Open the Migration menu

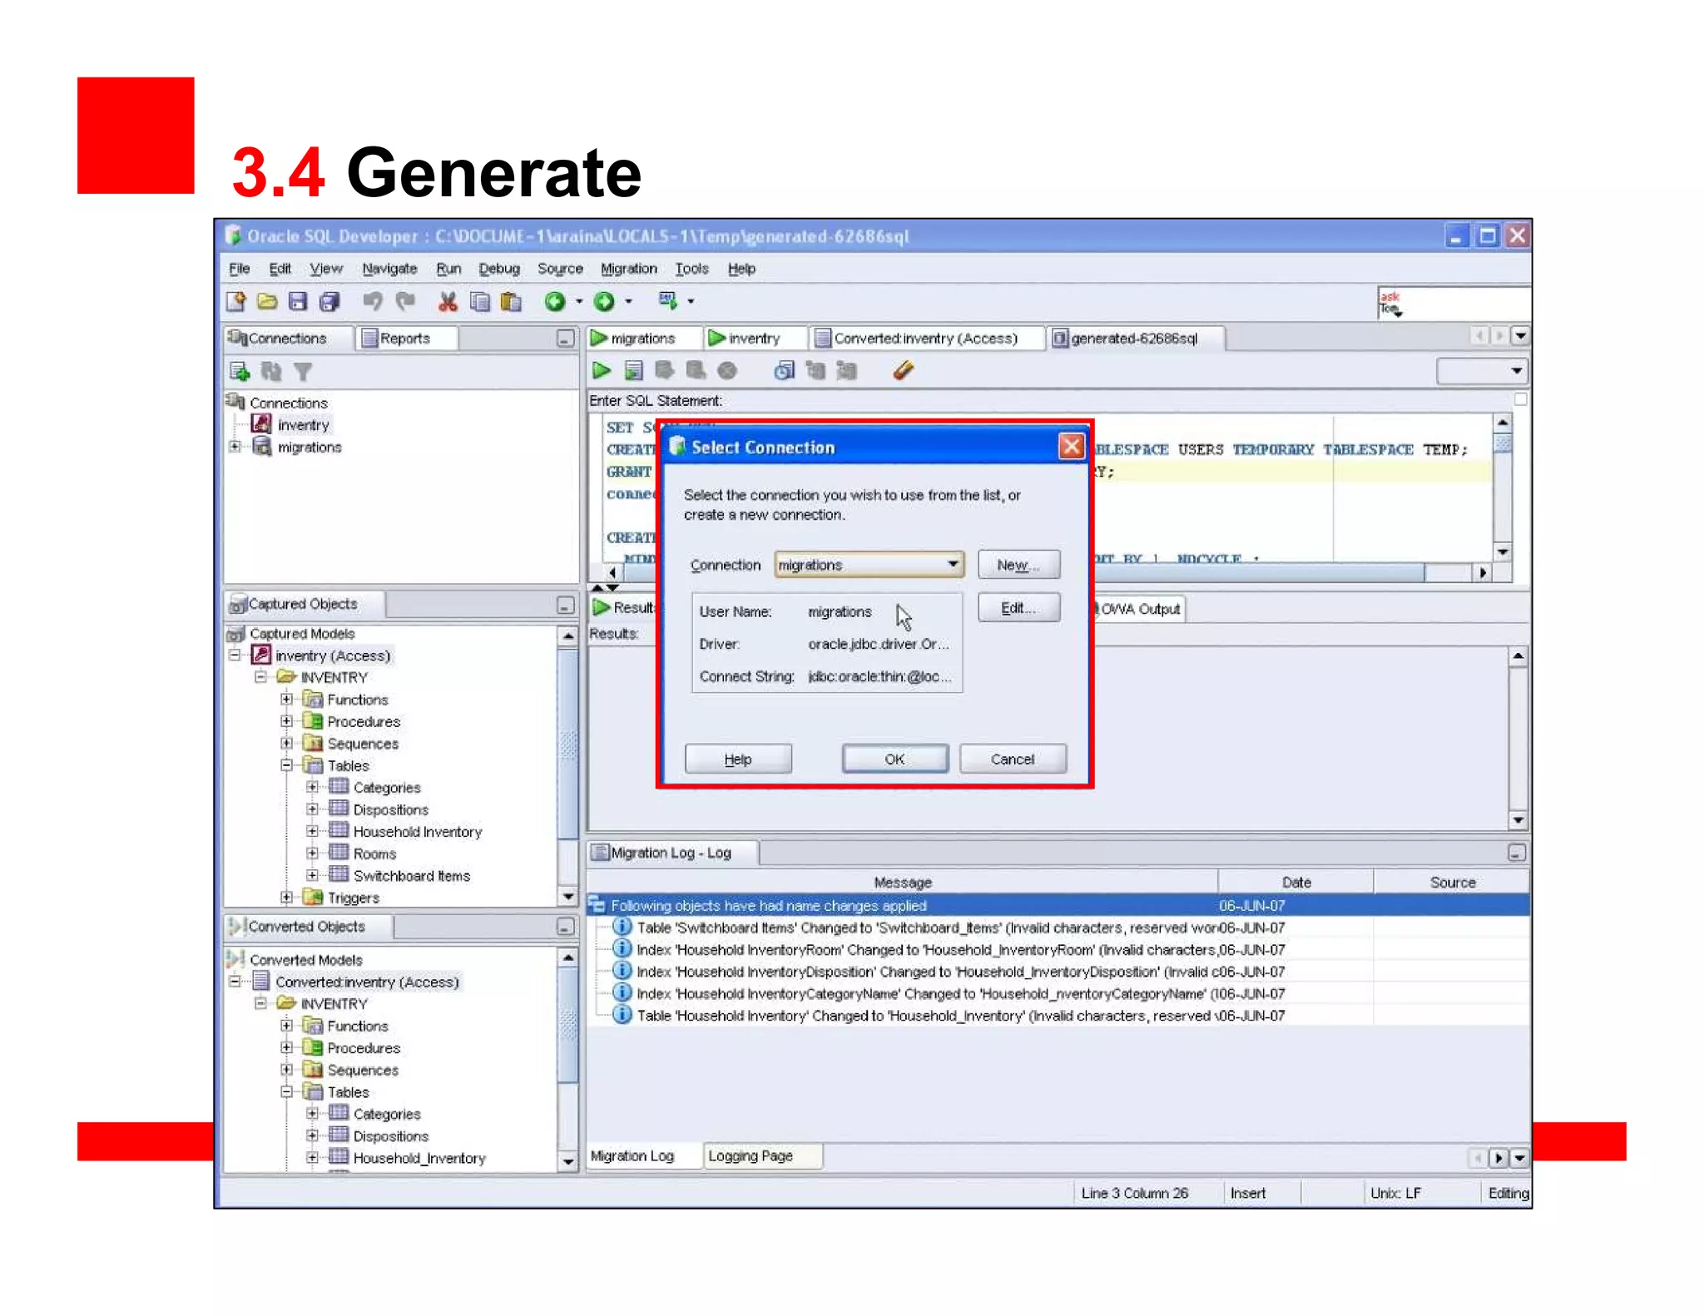[629, 269]
